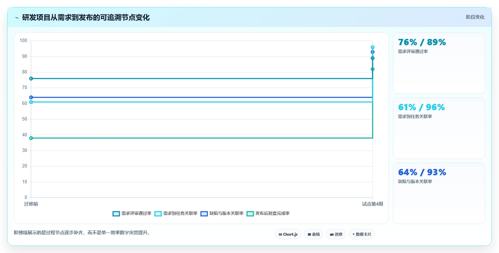Click the Chart.js tag
The height and width of the screenshot is (253, 499).
[288, 234]
